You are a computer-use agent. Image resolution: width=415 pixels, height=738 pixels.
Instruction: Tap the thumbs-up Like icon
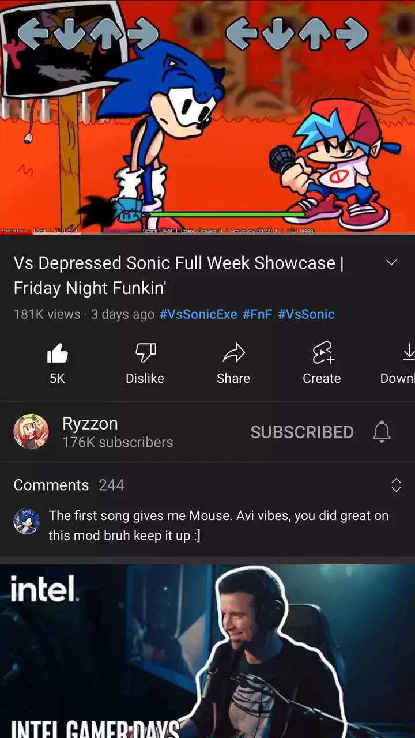57,353
